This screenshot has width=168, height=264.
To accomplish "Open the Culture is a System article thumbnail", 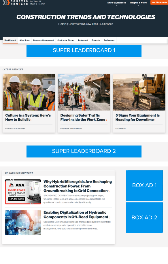I will tap(29, 92).
